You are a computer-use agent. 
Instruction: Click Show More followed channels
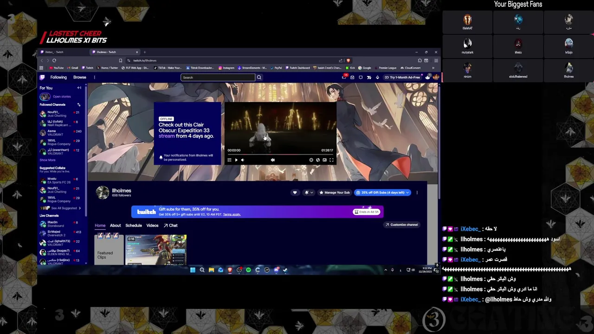[x=47, y=160]
